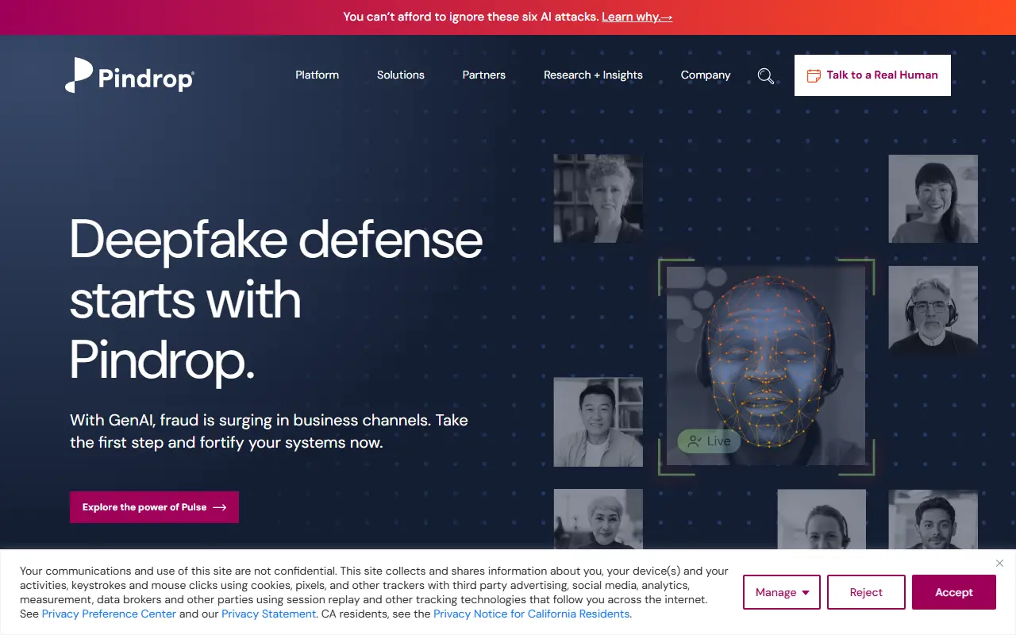
Task: Close the cookie consent banner
Action: pyautogui.click(x=999, y=563)
